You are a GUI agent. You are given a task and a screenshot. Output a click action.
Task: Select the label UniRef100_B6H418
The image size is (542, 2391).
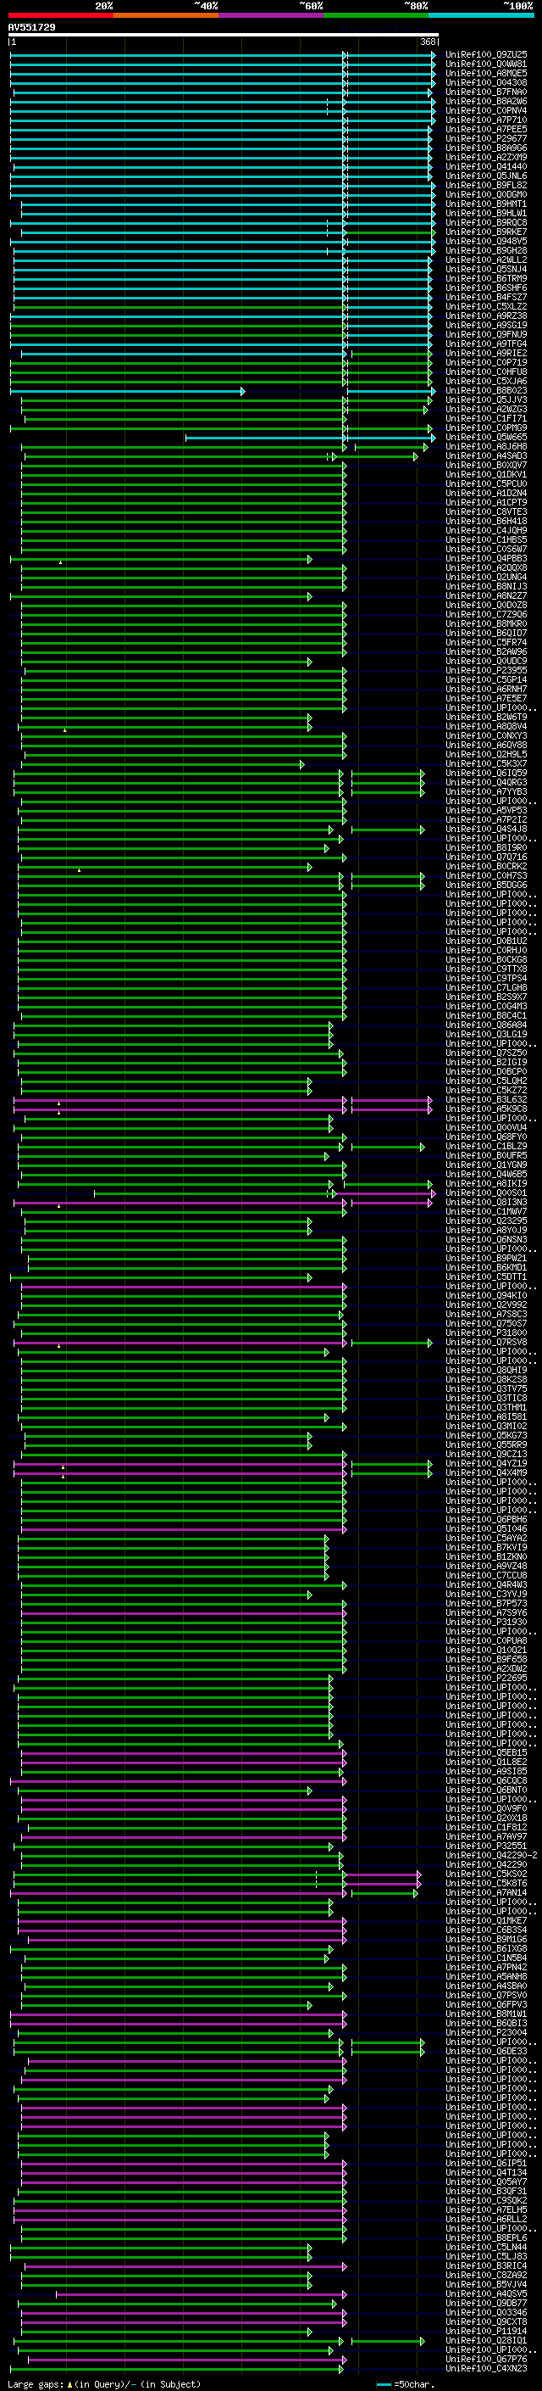coord(486,522)
